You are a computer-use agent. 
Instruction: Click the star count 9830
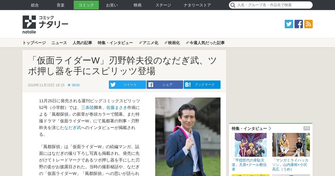click(x=73, y=85)
